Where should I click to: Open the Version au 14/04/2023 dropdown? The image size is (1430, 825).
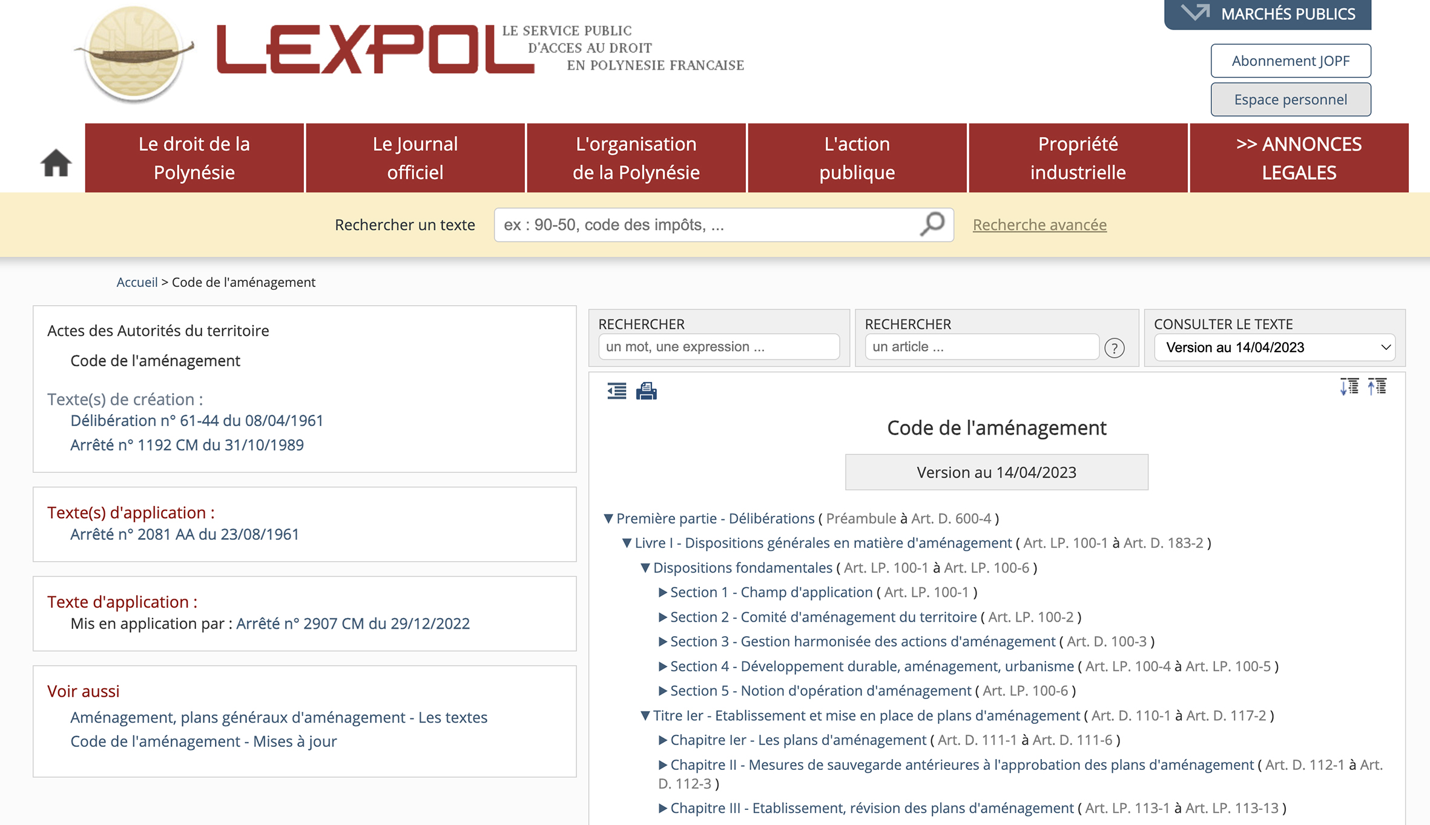(x=1274, y=347)
